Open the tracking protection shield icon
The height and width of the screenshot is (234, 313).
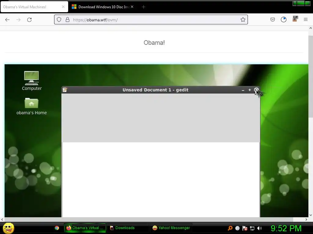click(59, 19)
